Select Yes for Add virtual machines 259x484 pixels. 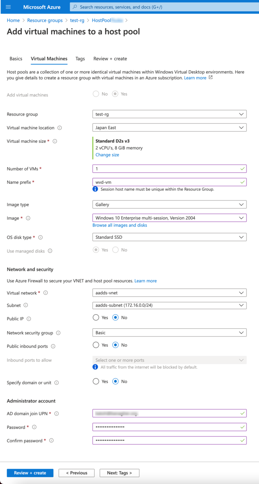115,94
